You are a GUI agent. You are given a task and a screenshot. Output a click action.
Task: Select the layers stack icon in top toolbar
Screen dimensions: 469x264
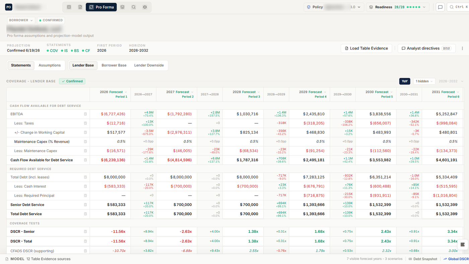click(x=122, y=7)
